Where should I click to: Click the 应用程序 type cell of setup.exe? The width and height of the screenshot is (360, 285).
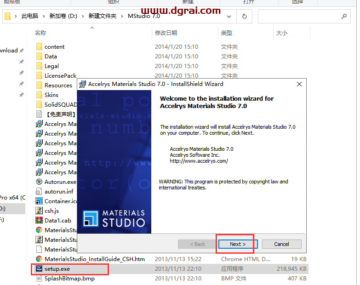pyautogui.click(x=232, y=269)
